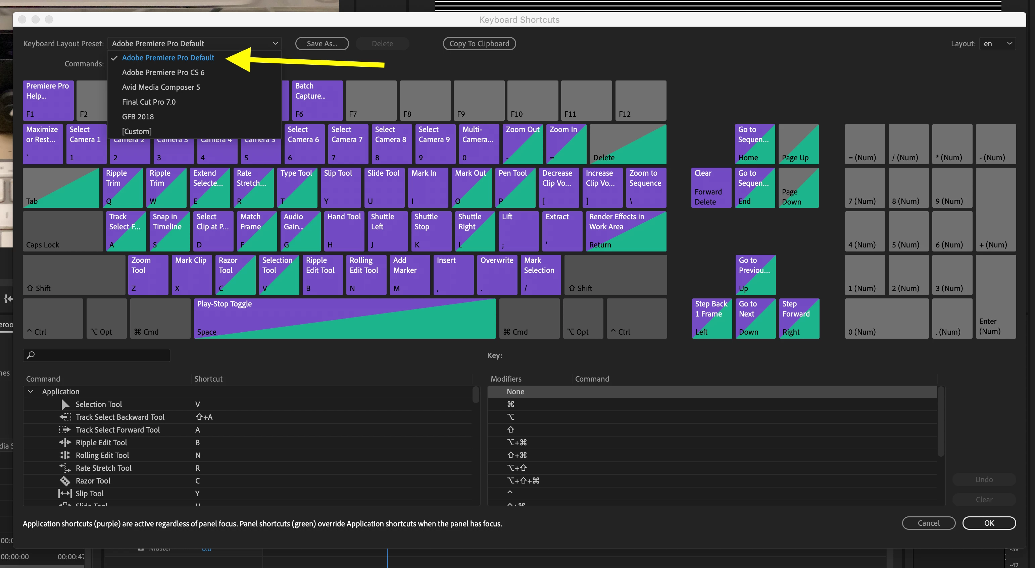Click the Track Select Backward Tool icon
This screenshot has width=1035, height=568.
65,417
